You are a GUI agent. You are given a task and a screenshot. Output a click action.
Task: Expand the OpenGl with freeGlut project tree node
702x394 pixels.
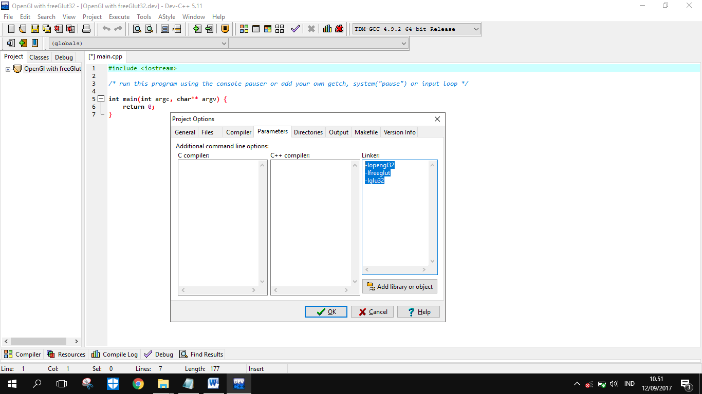pyautogui.click(x=8, y=69)
